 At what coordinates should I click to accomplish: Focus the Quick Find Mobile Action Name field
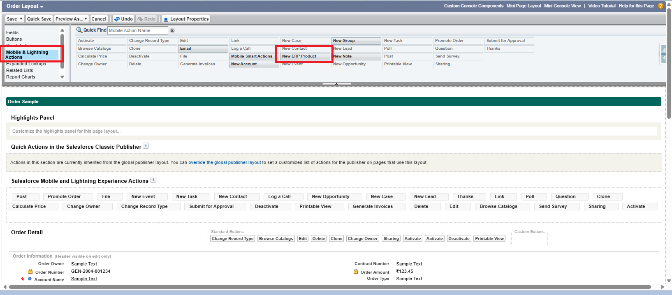coord(138,30)
